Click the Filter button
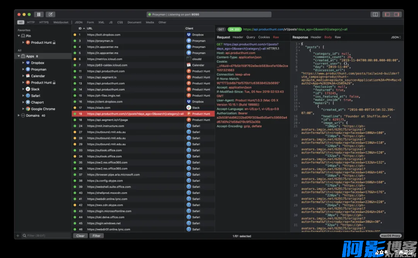This screenshot has width=418, height=258. (x=96, y=236)
